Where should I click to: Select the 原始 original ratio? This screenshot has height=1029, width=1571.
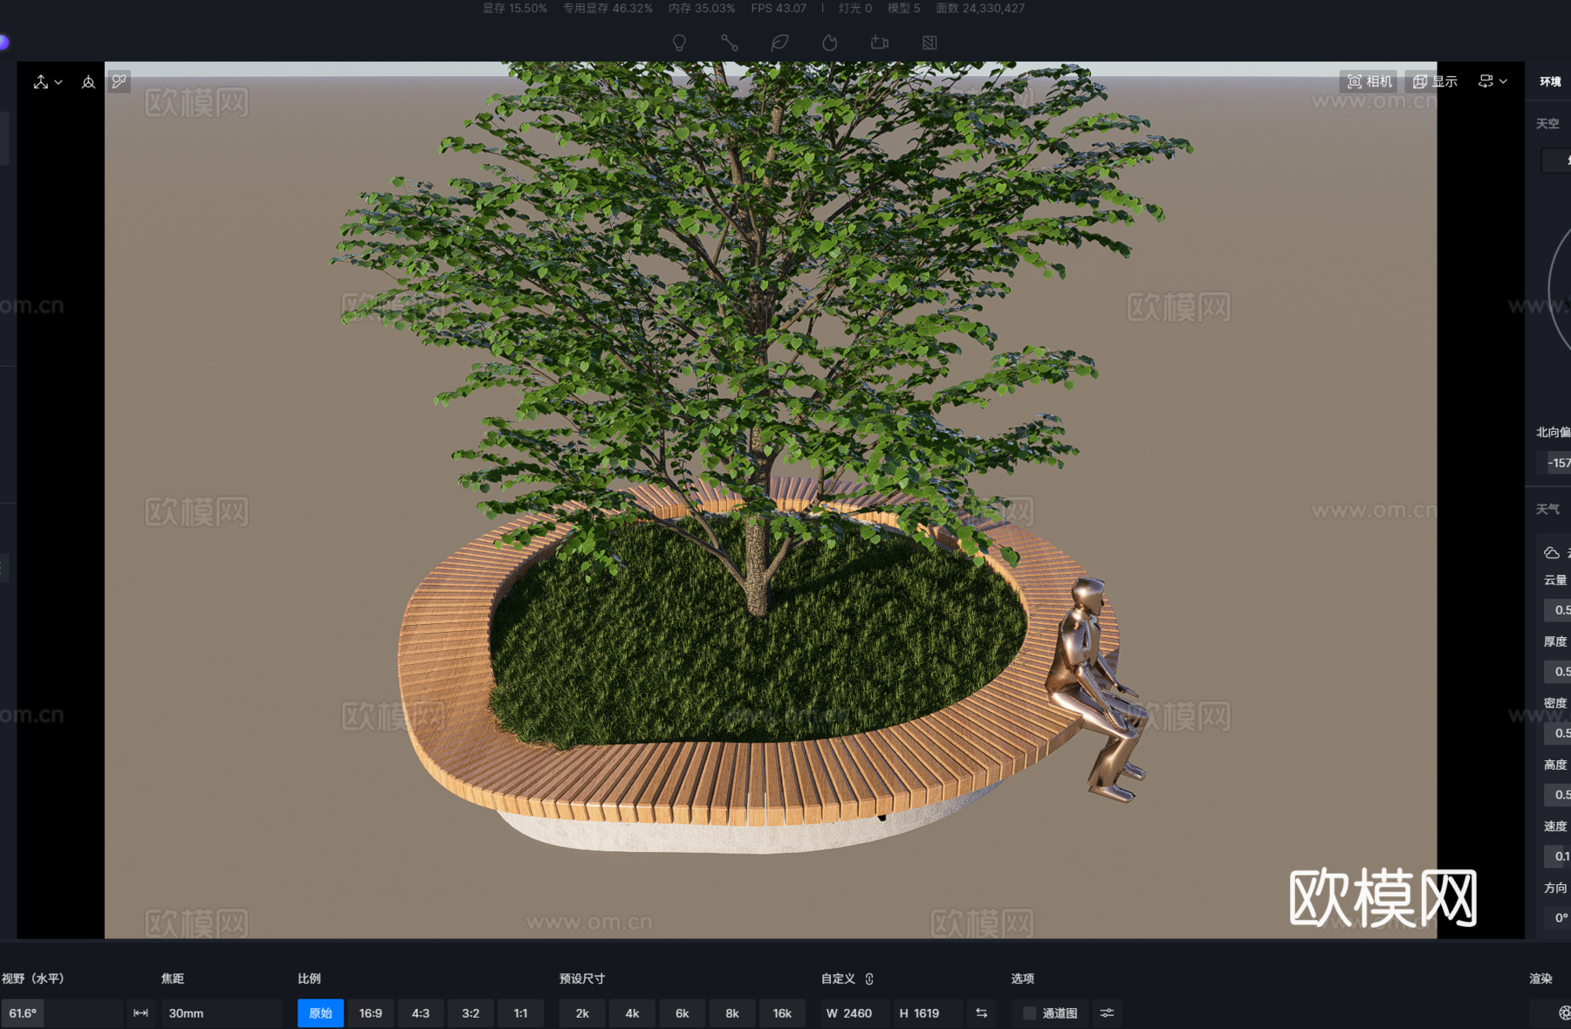coord(320,1013)
